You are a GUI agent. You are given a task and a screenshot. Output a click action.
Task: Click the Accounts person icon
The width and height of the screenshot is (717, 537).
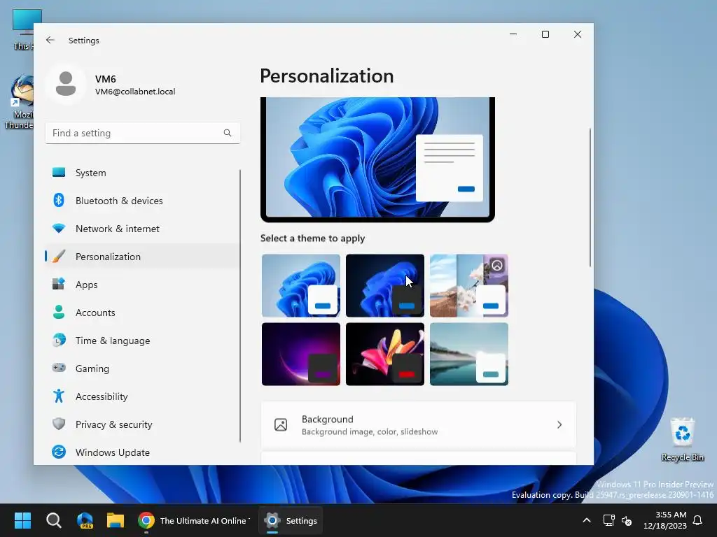[59, 313]
